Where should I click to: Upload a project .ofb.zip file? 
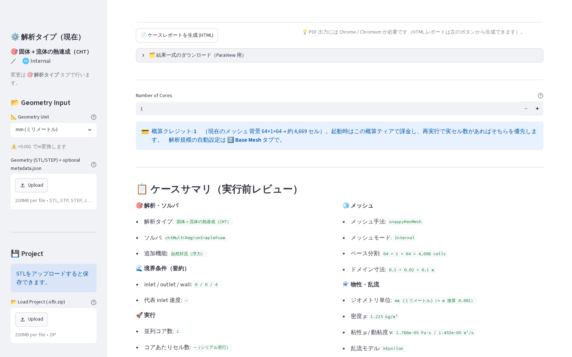click(x=31, y=319)
